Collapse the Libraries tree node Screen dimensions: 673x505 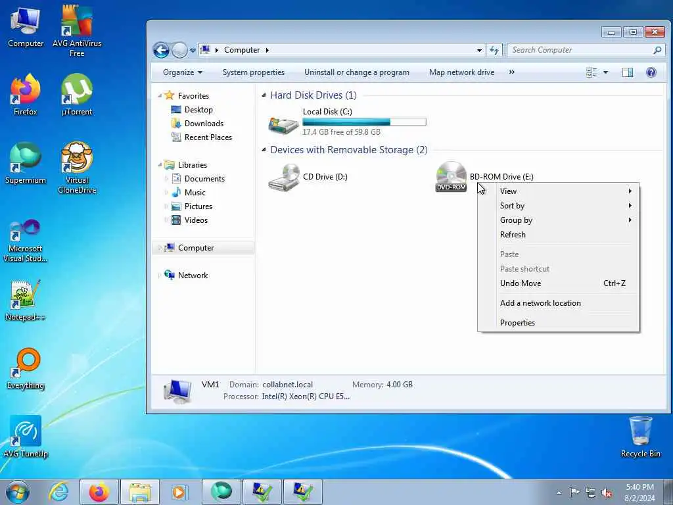tap(160, 164)
